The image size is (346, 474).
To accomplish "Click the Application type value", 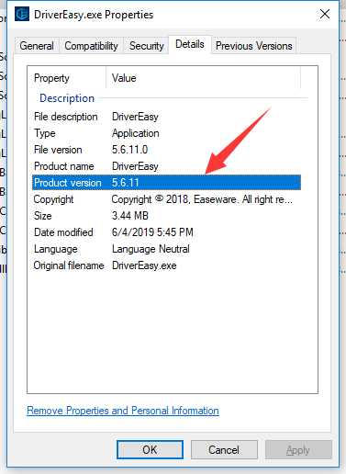I will [136, 133].
